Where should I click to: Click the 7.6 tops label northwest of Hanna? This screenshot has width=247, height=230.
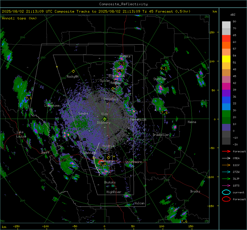coord(164,113)
